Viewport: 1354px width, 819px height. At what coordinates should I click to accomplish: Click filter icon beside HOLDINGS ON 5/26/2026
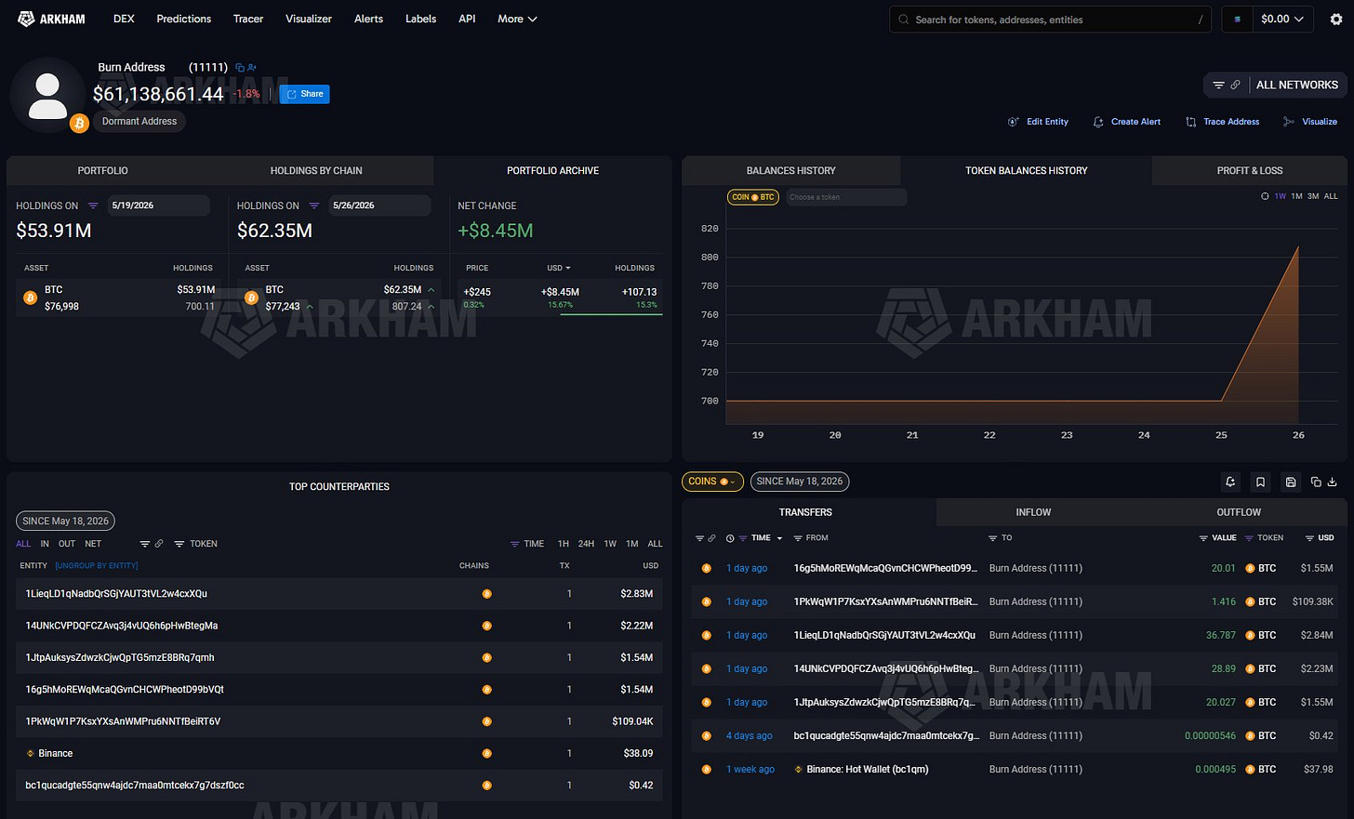[314, 205]
